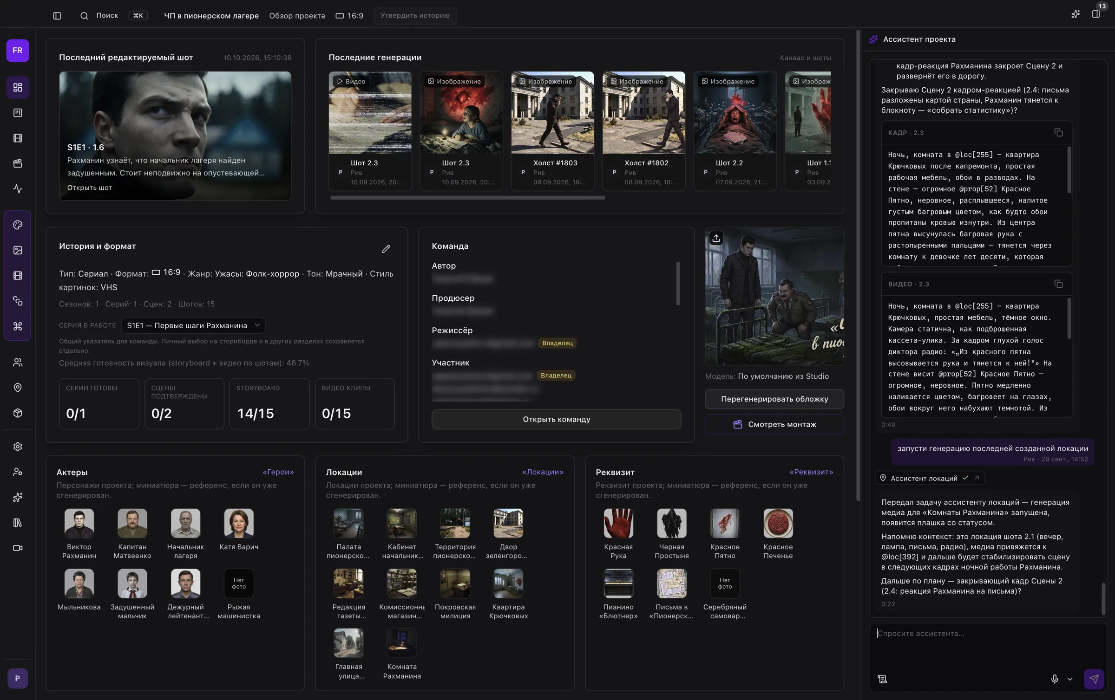The image size is (1115, 700).
Task: Click the Открыть команду button
Action: [556, 420]
